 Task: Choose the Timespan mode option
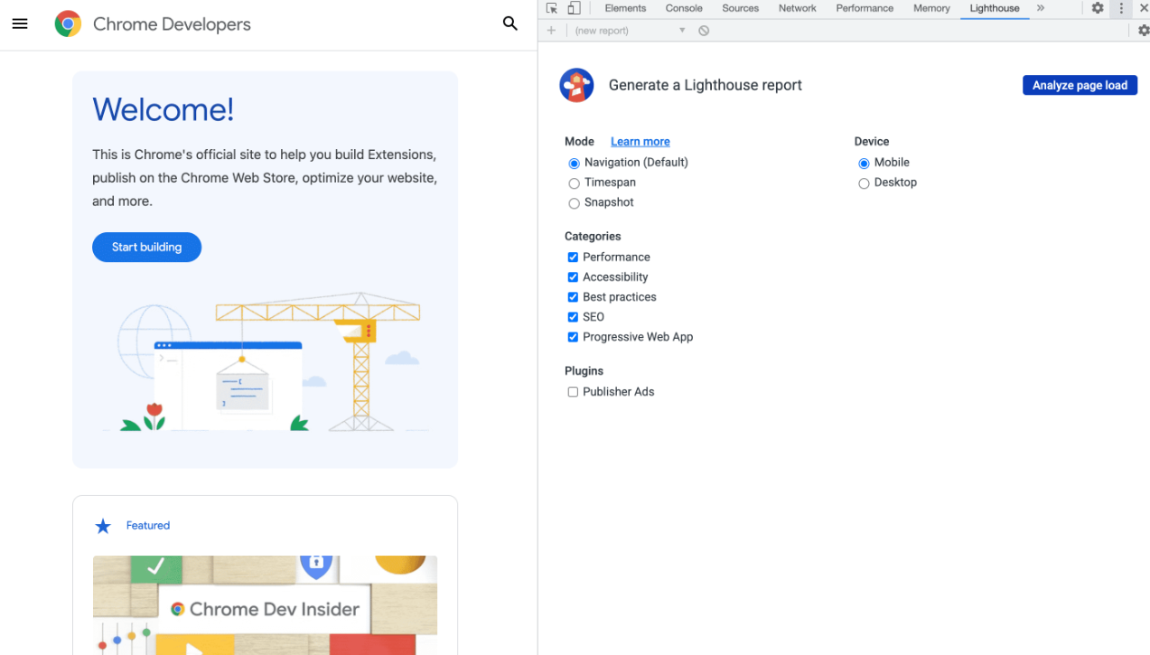click(574, 183)
